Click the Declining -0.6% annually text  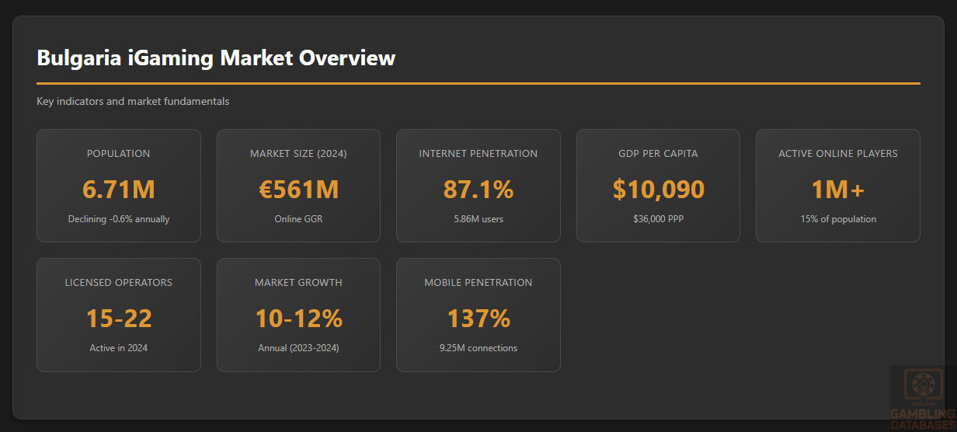click(x=119, y=219)
